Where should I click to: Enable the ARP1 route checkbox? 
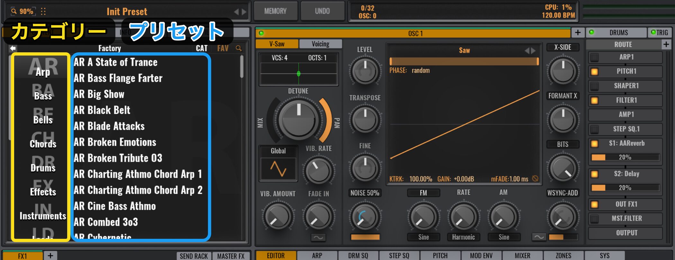click(x=594, y=57)
